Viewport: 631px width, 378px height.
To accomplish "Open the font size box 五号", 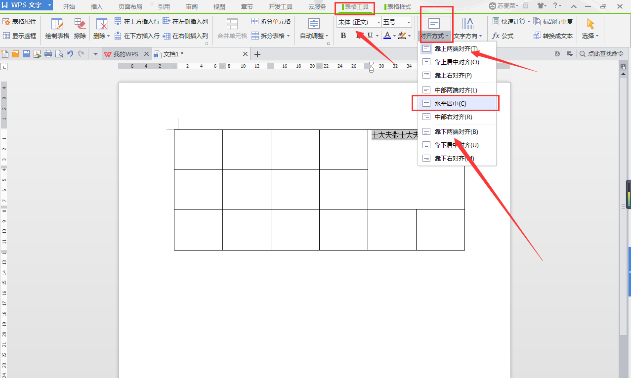I will (x=397, y=22).
